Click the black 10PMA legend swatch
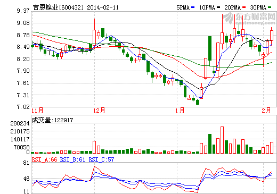The width and height of the screenshot is (277, 194). tap(218, 7)
